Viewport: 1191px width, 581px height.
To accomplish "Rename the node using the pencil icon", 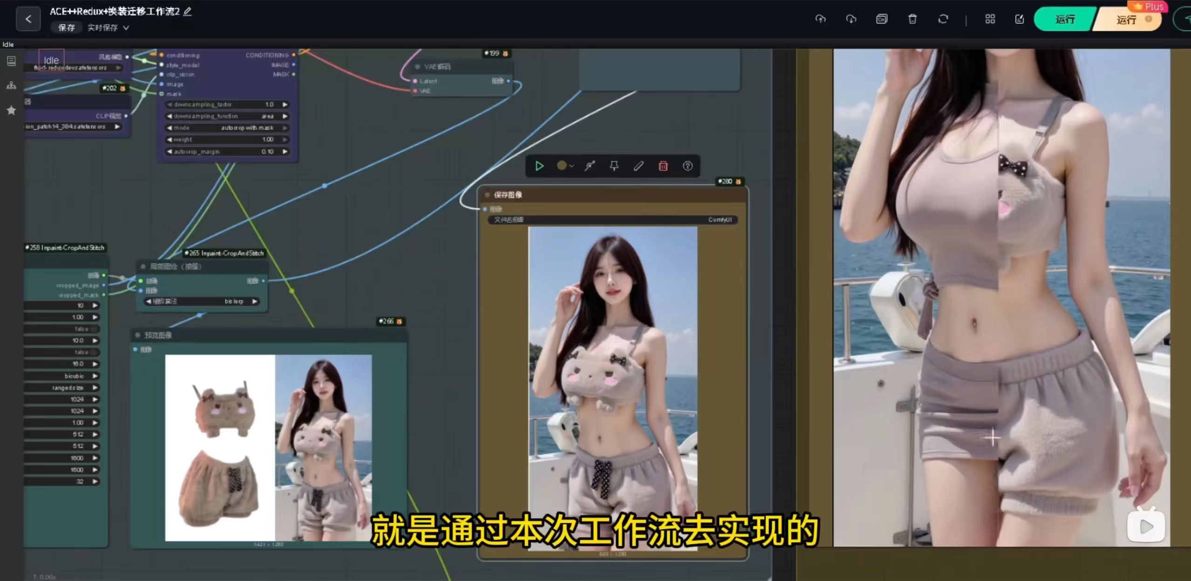I will tap(638, 166).
